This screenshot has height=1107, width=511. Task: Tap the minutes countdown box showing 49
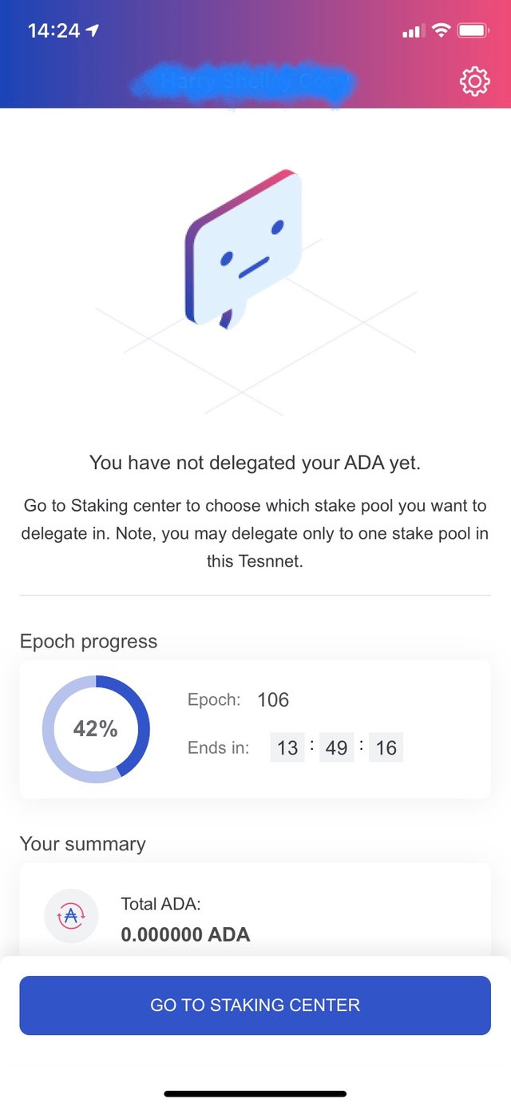(336, 747)
